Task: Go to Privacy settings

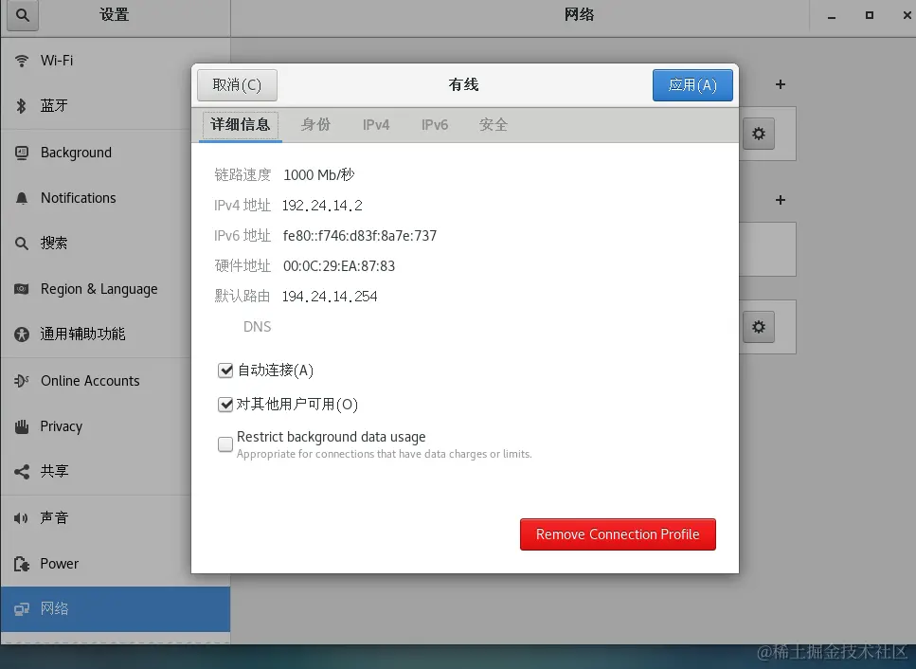Action: pyautogui.click(x=116, y=426)
